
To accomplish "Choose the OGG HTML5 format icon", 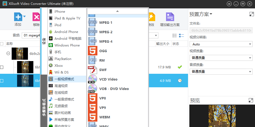I will [93, 51].
